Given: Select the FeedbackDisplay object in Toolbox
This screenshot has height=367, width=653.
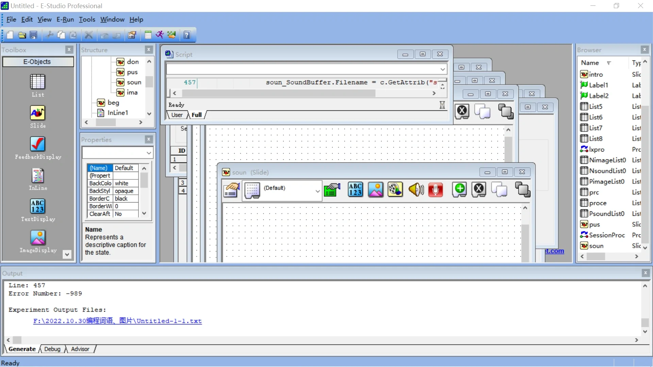Looking at the screenshot, I should 37,144.
